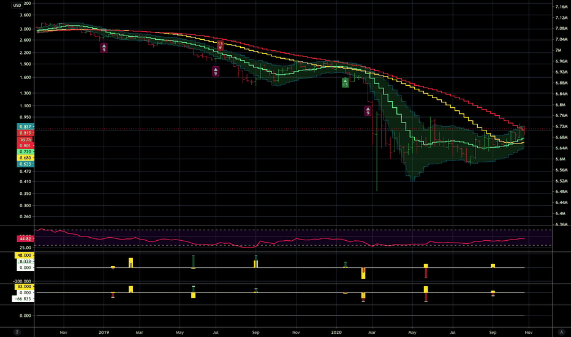Select the 0.813 red price label
This screenshot has width=571, height=337.
[26, 133]
